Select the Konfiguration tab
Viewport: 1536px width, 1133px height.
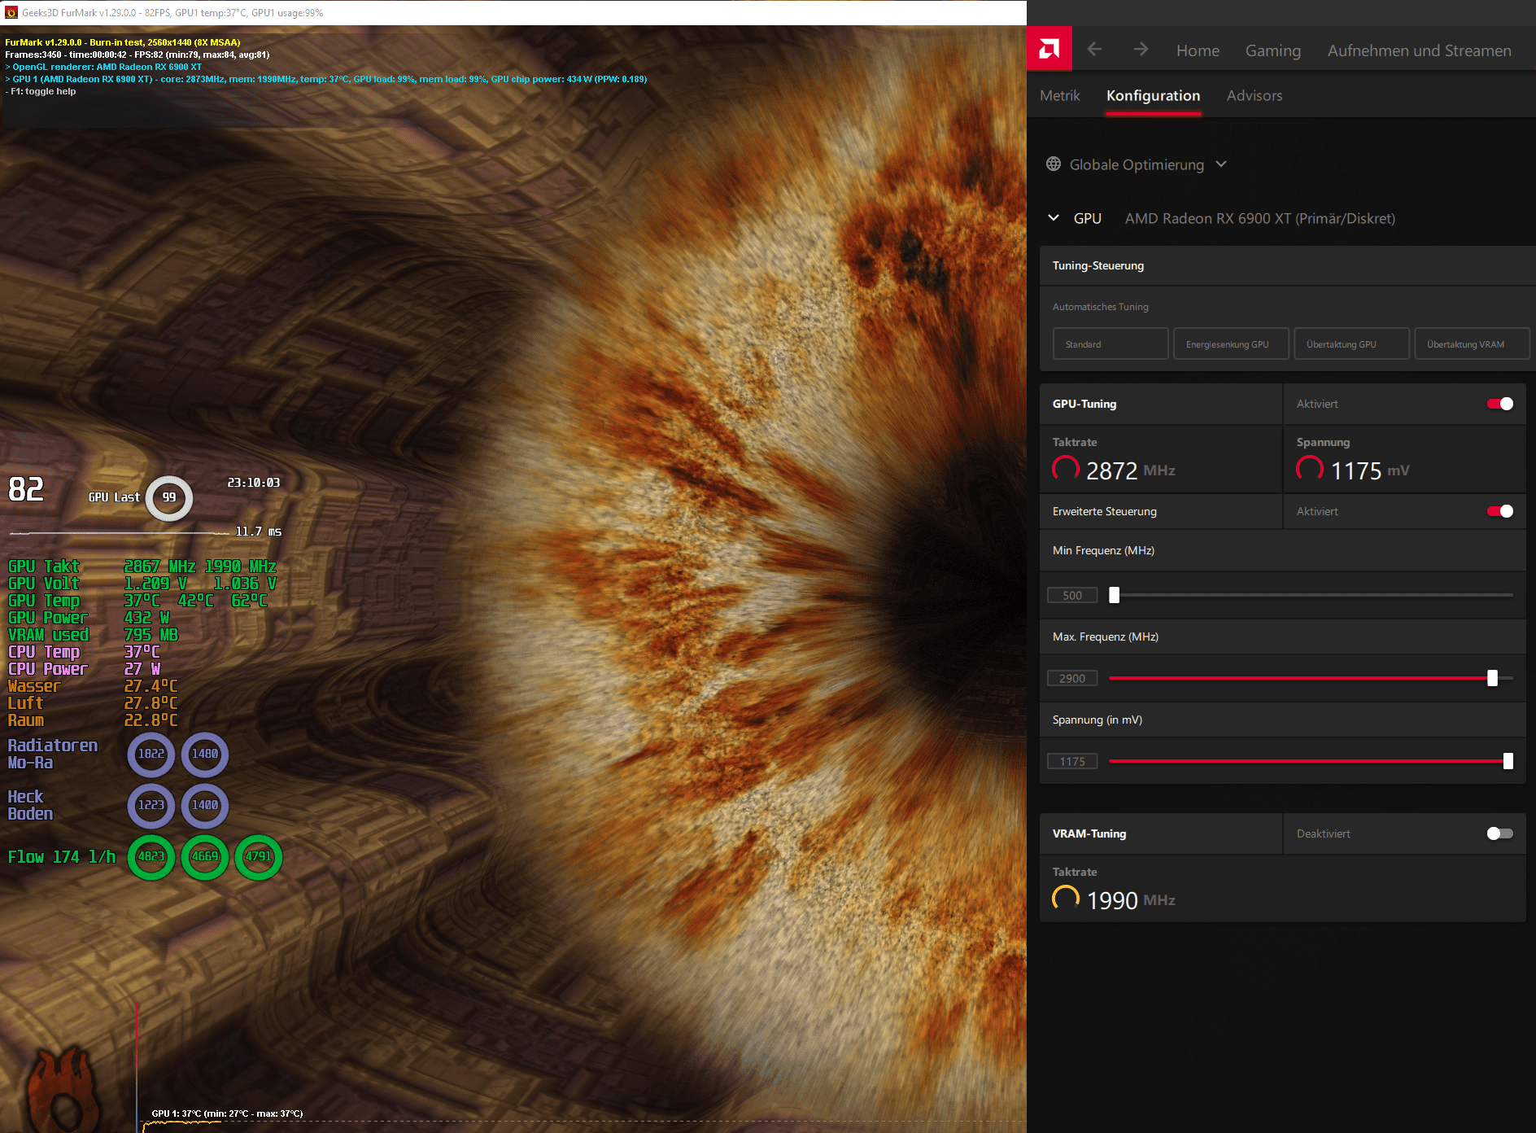click(1153, 95)
